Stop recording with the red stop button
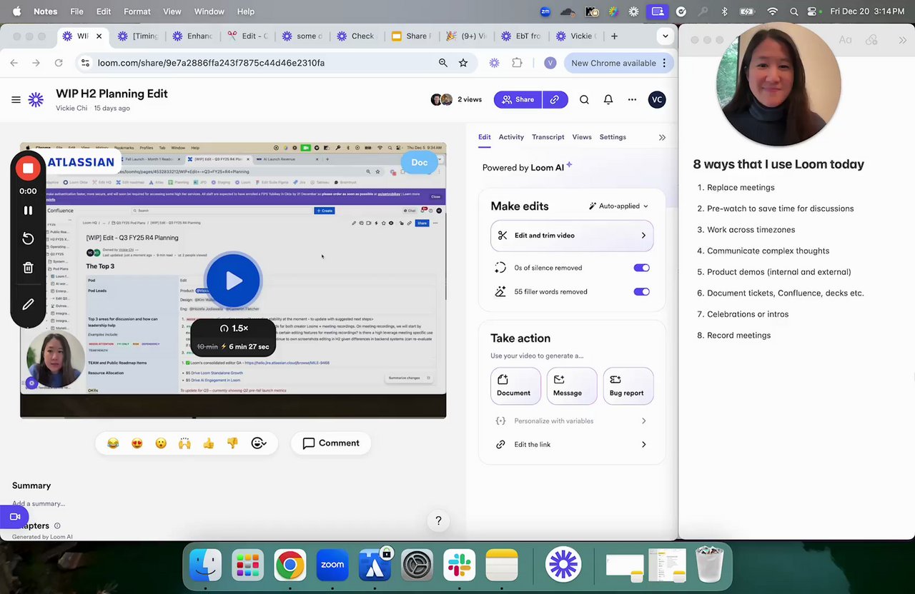The image size is (915, 594). click(x=28, y=168)
